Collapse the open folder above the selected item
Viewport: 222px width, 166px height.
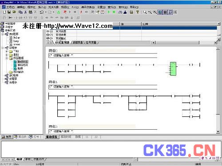click(x=7, y=58)
